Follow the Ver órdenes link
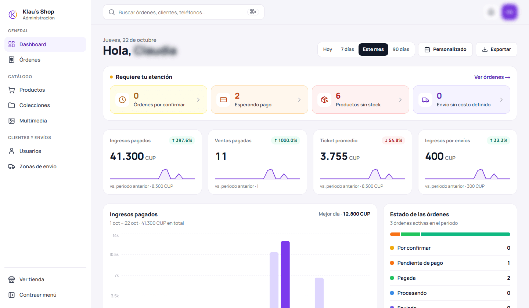The image size is (529, 308). click(492, 77)
